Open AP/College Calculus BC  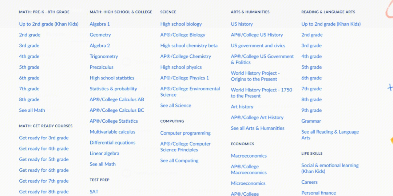(117, 110)
